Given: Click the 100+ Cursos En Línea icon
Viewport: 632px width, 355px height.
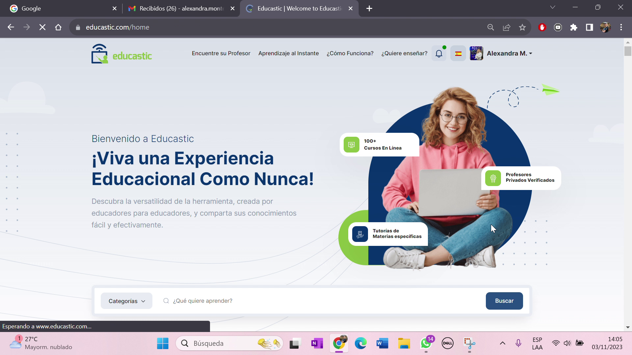Looking at the screenshot, I should [352, 145].
